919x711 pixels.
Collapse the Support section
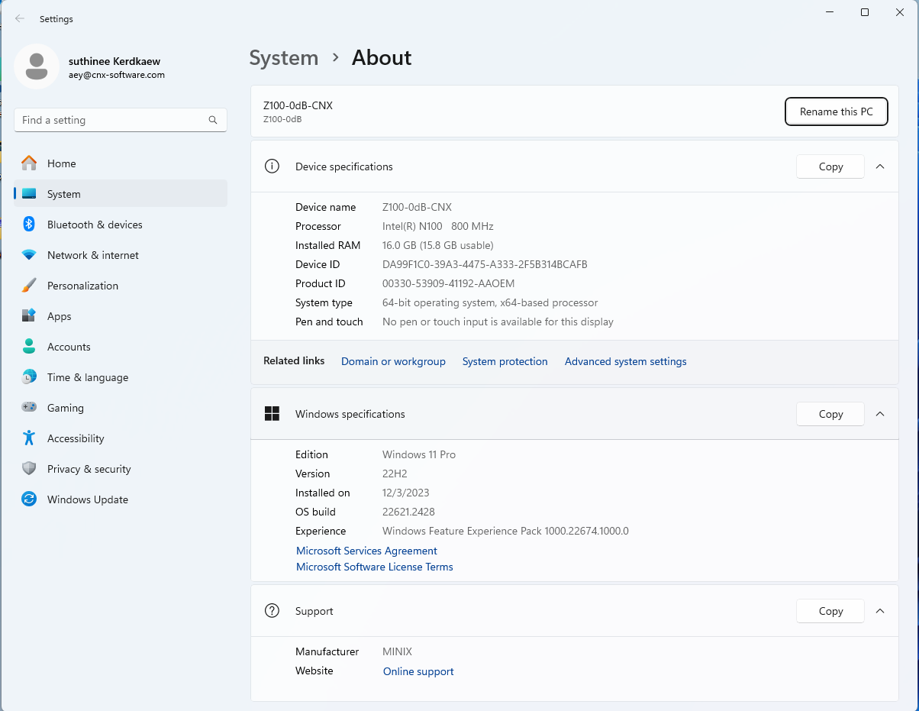point(880,611)
